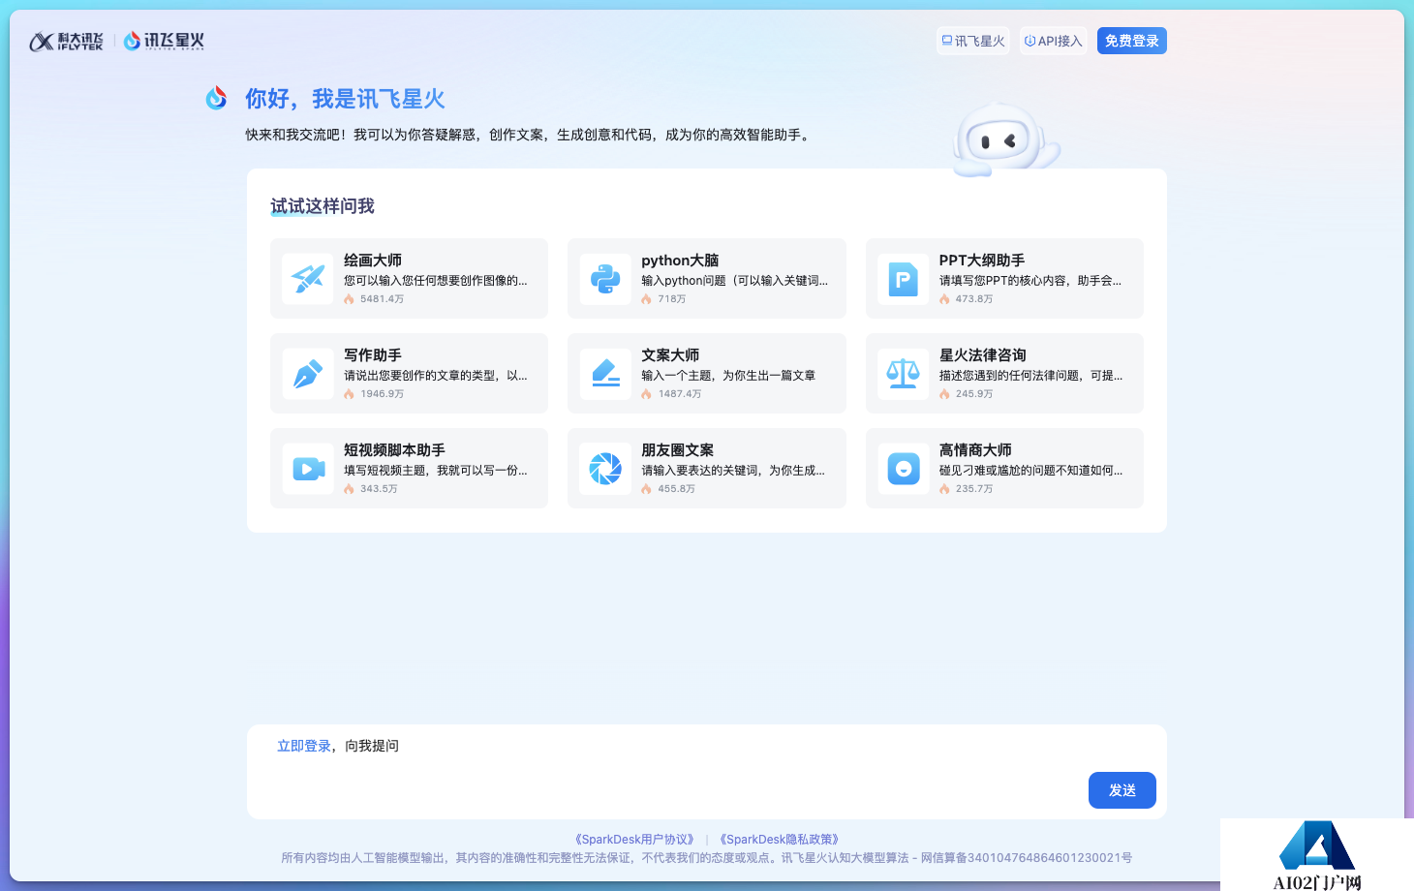Viewport: 1414px width, 891px height.
Task: Open the 讯飞星火 header button
Action: pos(973,41)
